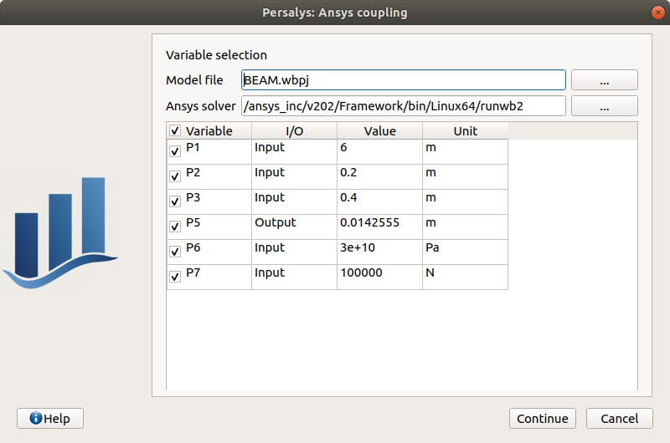Screen dimensions: 670x443
Task: Click the Unit column header
Action: [465, 131]
